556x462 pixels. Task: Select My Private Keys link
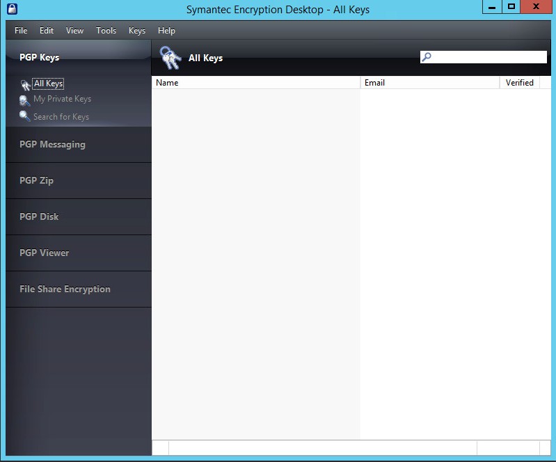pos(62,99)
